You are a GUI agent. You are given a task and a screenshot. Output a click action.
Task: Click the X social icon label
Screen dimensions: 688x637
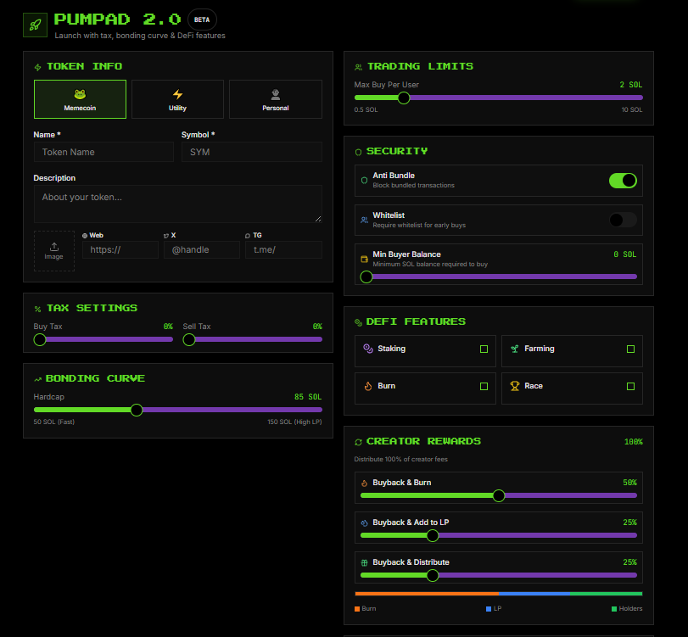coord(166,236)
